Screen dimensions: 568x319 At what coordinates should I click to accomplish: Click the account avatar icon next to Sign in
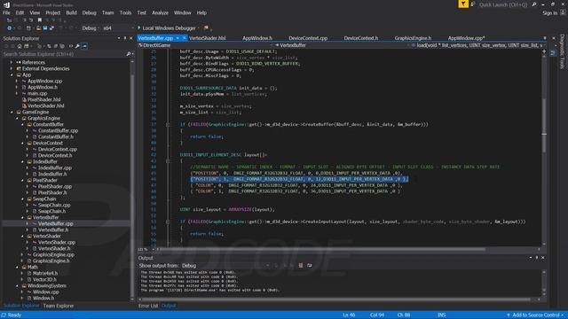tap(563, 12)
